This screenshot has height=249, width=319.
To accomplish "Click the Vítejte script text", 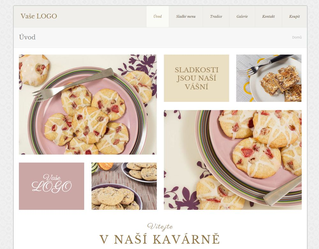I will 160,226.
